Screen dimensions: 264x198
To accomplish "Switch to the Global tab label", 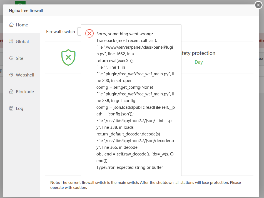I will [22, 42].
